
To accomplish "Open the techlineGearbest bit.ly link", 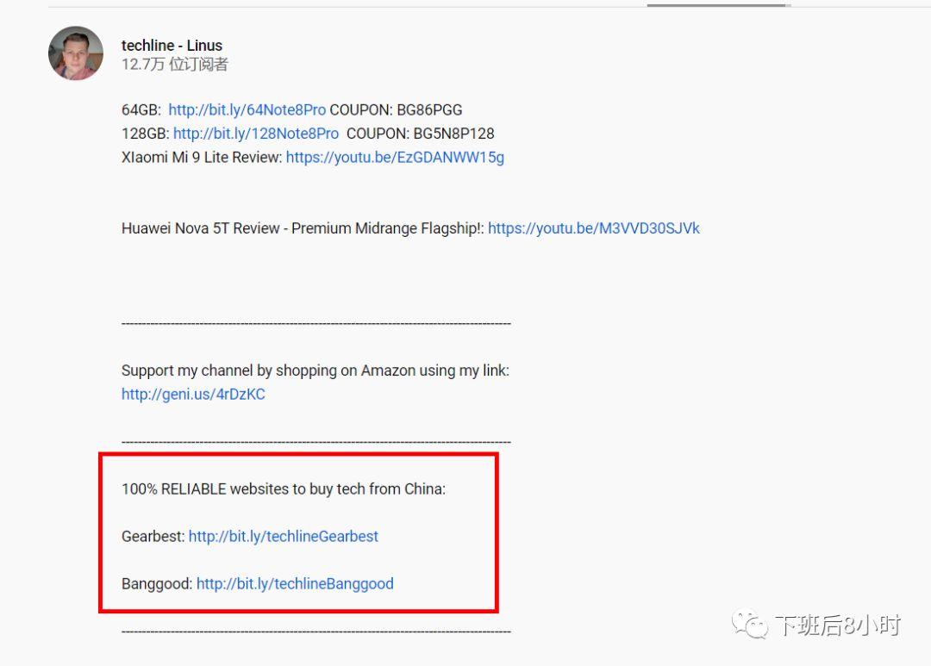I will (284, 537).
